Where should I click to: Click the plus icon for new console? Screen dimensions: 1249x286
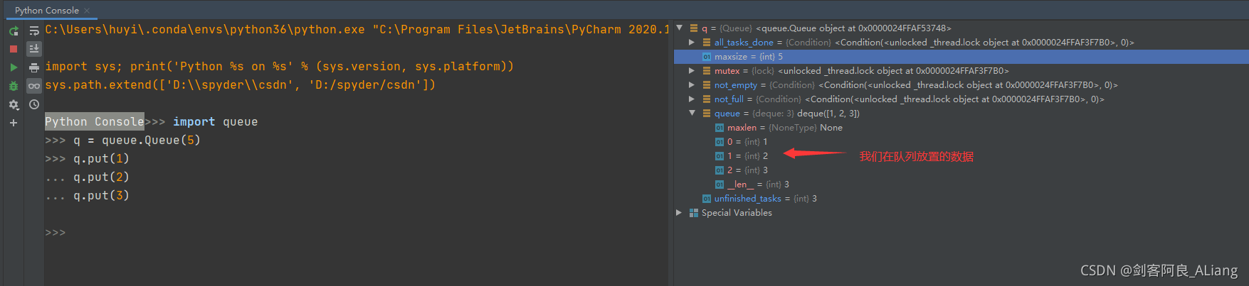tap(14, 123)
